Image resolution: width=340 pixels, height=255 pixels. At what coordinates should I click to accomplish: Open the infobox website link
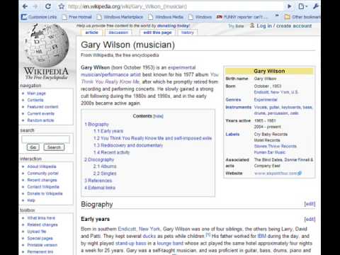[x=278, y=174]
